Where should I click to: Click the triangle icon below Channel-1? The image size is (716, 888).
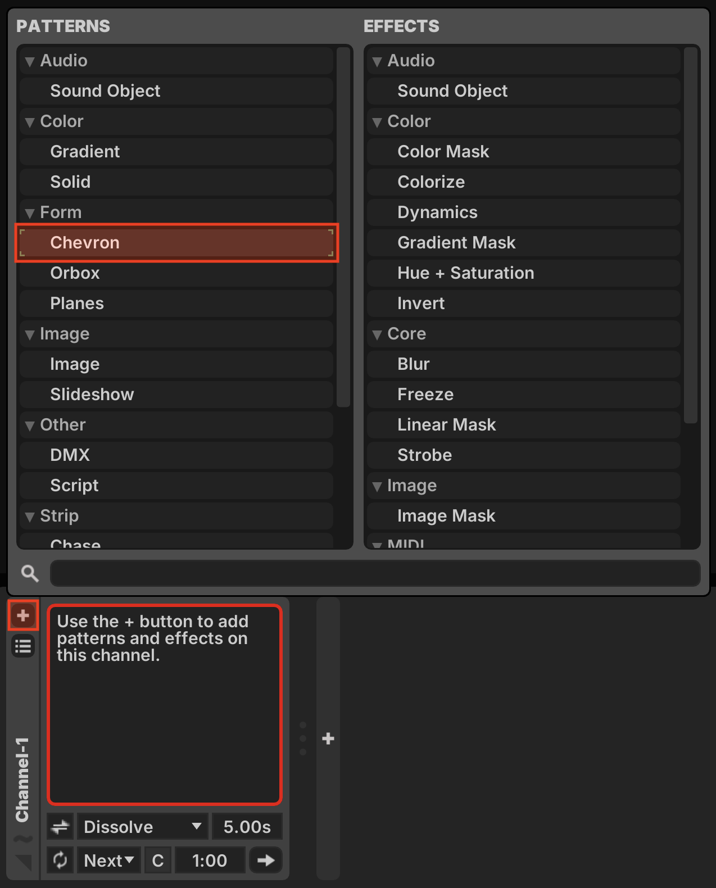23,863
